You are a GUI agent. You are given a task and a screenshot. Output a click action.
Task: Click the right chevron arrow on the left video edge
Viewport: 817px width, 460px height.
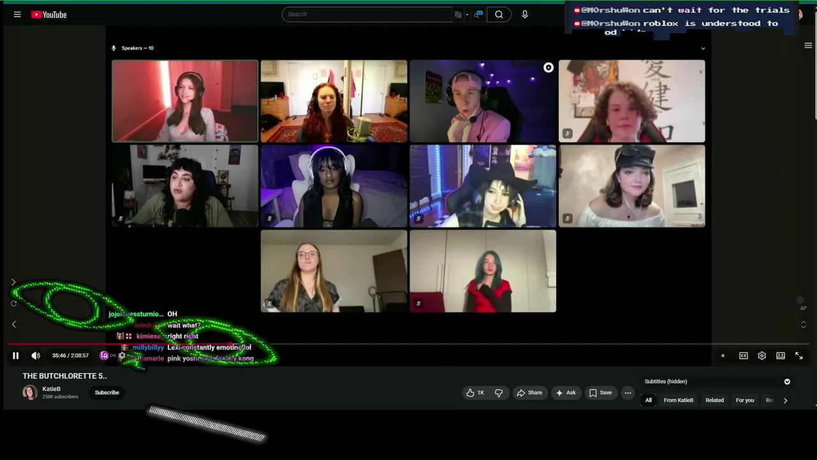[13, 282]
